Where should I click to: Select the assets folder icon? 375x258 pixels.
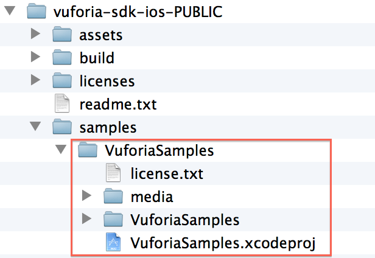click(x=62, y=34)
